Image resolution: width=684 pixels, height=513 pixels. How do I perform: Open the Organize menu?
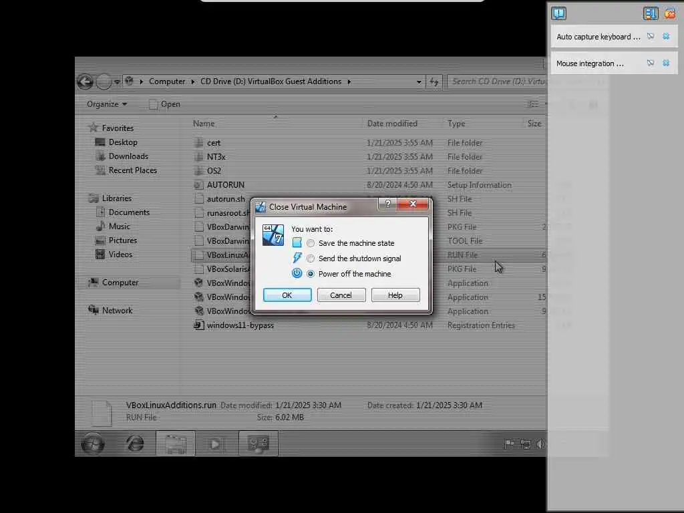107,104
